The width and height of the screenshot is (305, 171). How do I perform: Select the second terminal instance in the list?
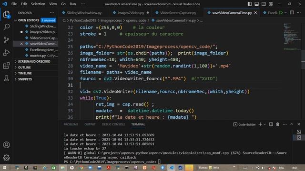click(x=299, y=138)
